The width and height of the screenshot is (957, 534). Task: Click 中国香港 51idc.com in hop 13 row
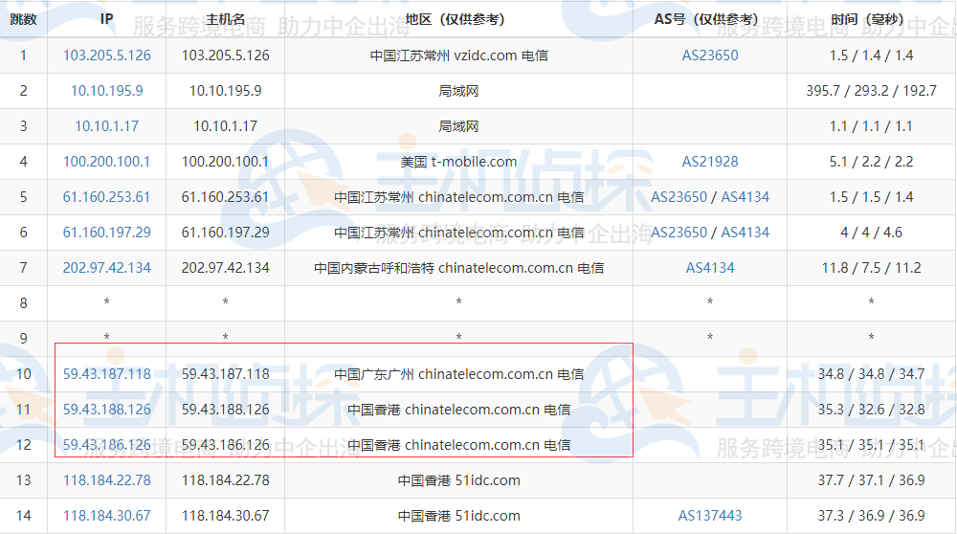click(458, 480)
